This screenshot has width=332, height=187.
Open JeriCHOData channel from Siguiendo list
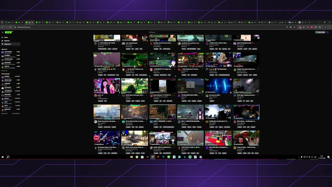(10, 52)
